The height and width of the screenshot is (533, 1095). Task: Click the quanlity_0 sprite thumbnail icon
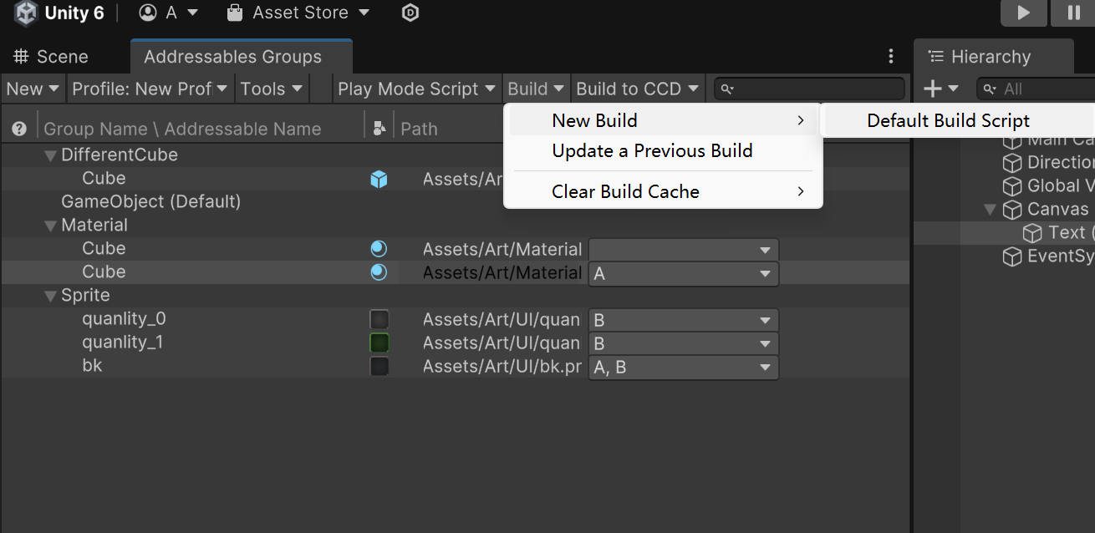pos(379,319)
